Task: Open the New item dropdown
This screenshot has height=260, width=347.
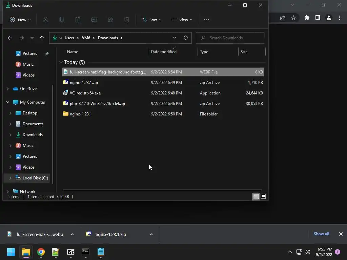Action: click(20, 20)
